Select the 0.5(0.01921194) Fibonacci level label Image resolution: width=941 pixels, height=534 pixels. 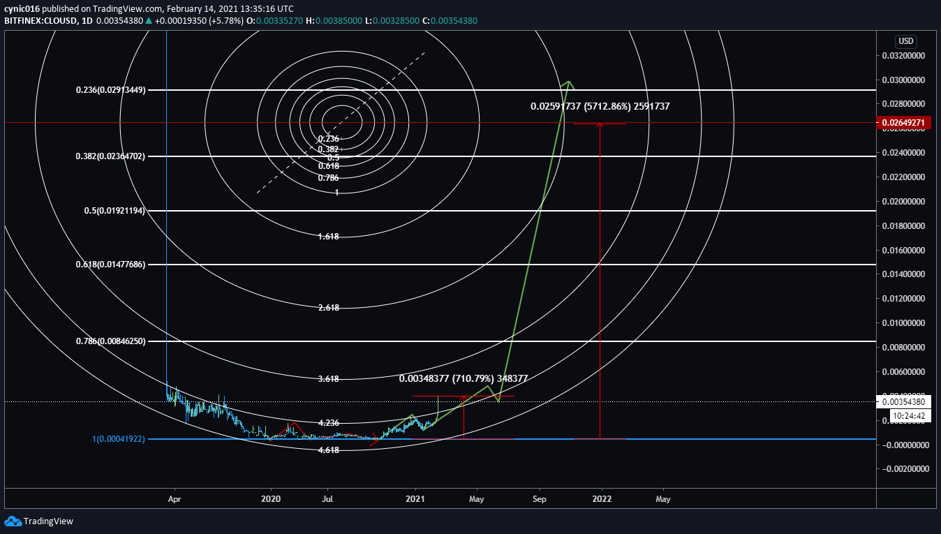click(115, 210)
